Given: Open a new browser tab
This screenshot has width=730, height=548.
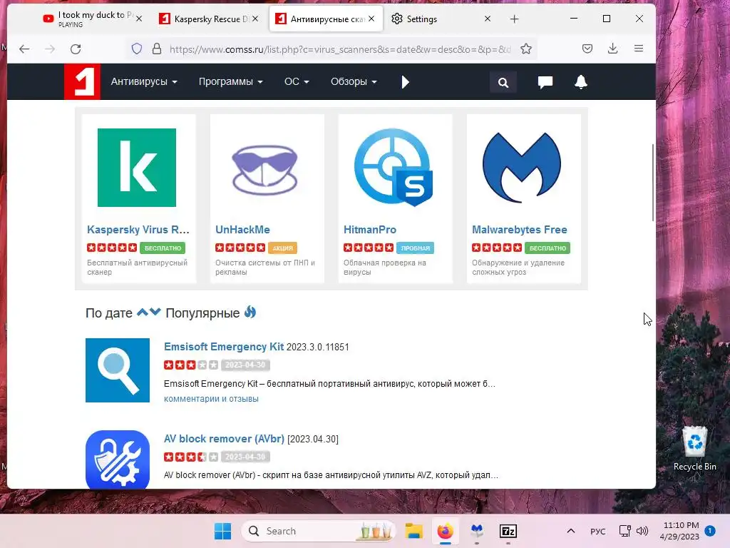Looking at the screenshot, I should tap(514, 19).
